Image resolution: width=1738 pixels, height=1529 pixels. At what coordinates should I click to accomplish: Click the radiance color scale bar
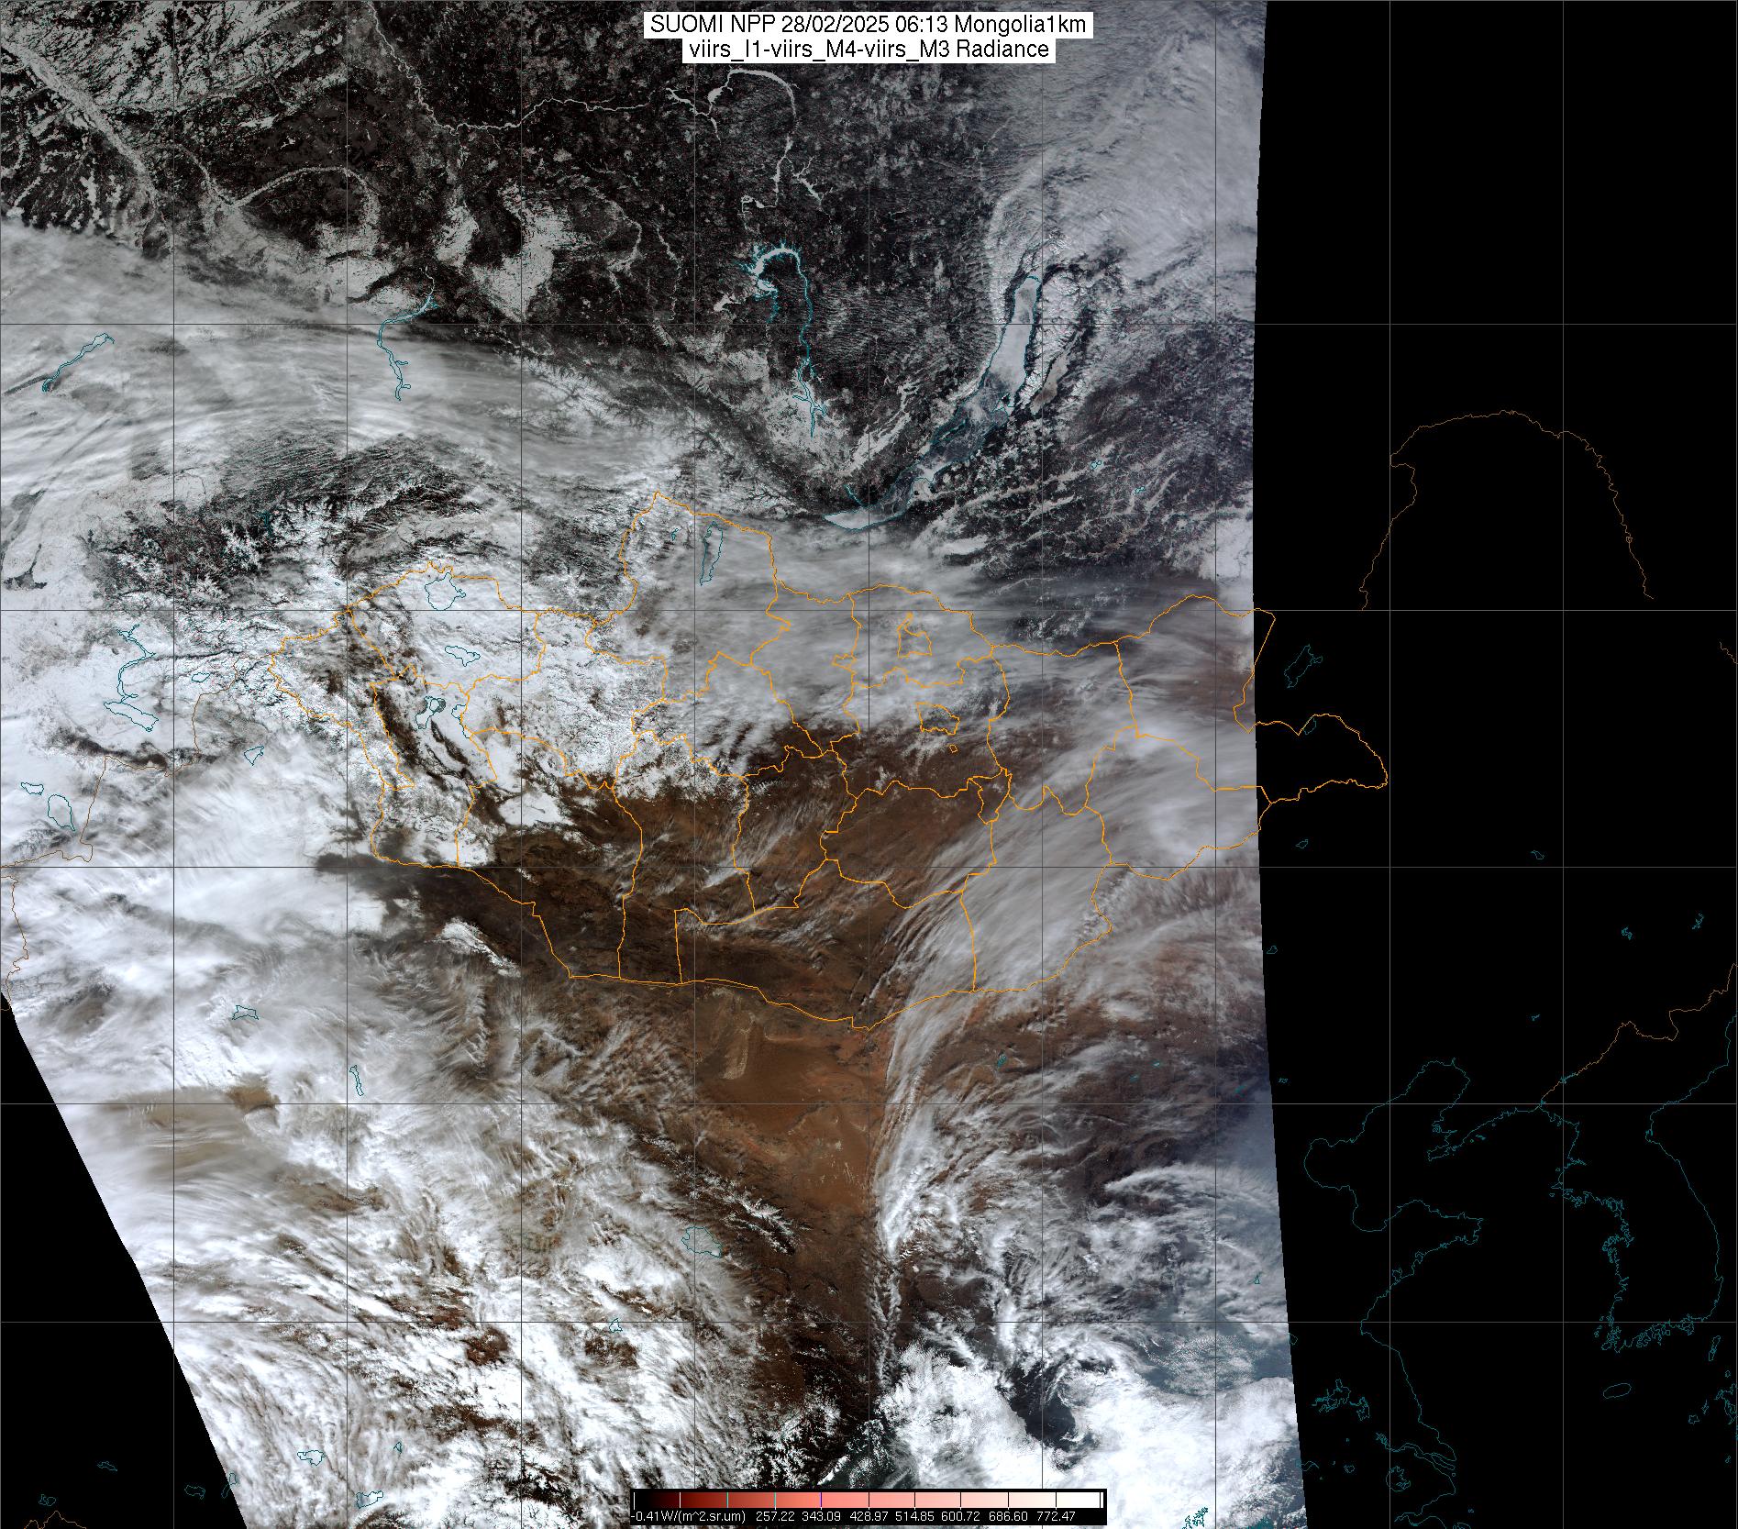(x=869, y=1500)
